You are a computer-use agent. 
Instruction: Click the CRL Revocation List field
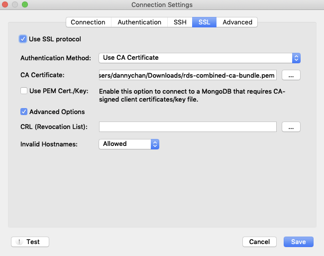[188, 127]
